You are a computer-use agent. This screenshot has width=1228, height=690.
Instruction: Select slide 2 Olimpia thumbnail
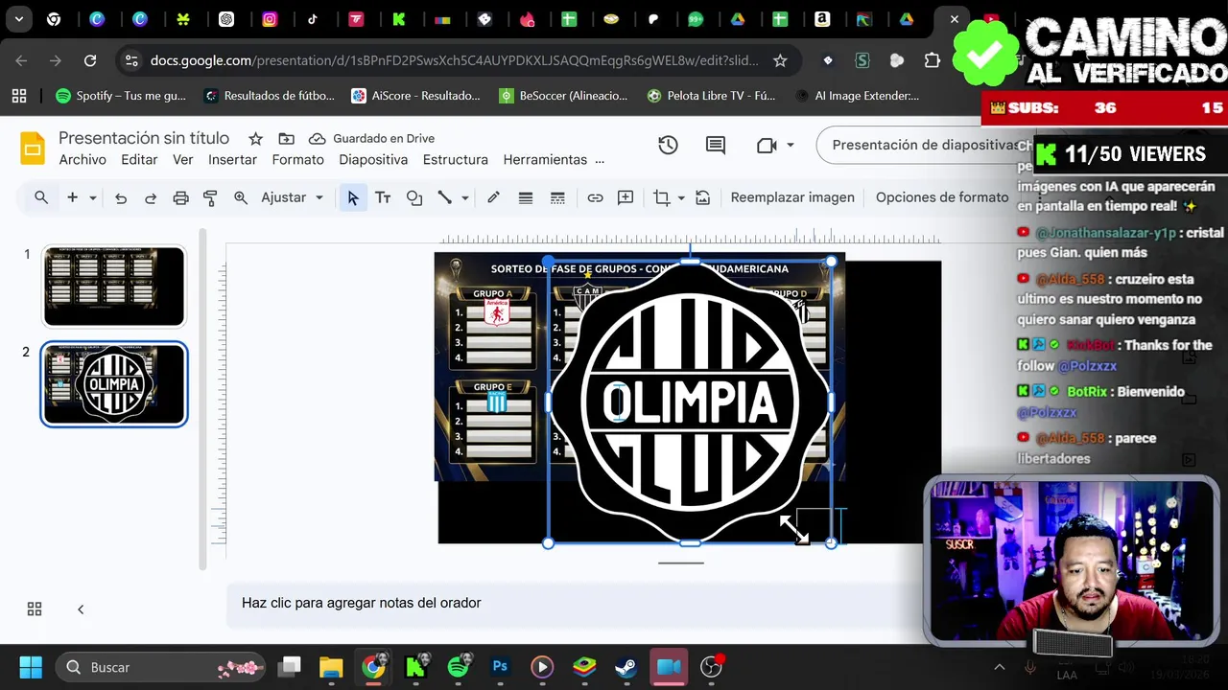[114, 383]
